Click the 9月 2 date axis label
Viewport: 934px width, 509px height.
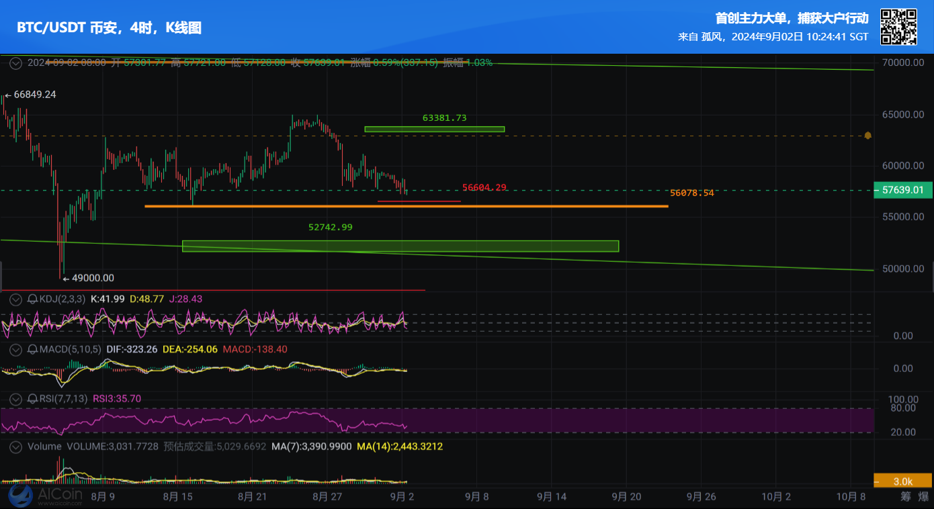[x=402, y=497]
